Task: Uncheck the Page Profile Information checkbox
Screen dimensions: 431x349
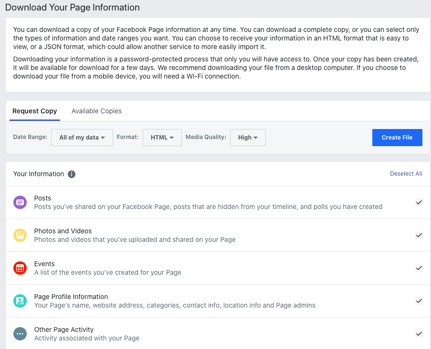Action: pos(419,301)
